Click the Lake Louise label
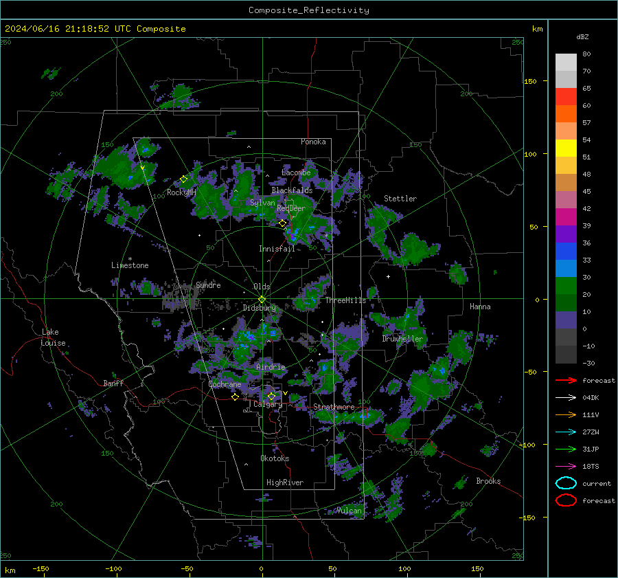The height and width of the screenshot is (578, 618). tap(53, 337)
